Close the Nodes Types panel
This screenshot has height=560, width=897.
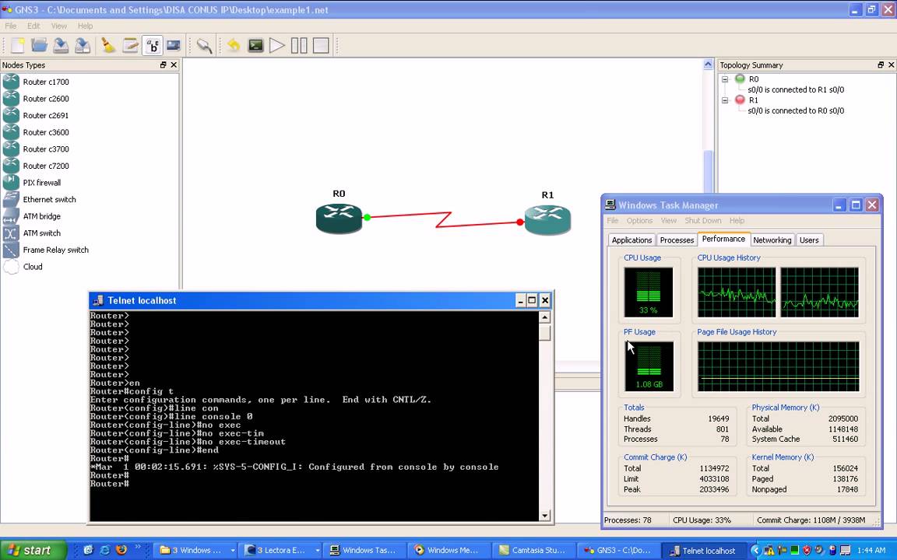[x=174, y=65]
